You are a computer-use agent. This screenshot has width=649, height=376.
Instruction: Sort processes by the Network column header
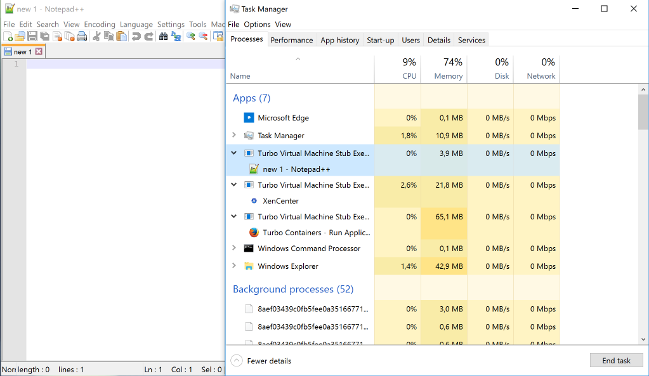click(537, 68)
